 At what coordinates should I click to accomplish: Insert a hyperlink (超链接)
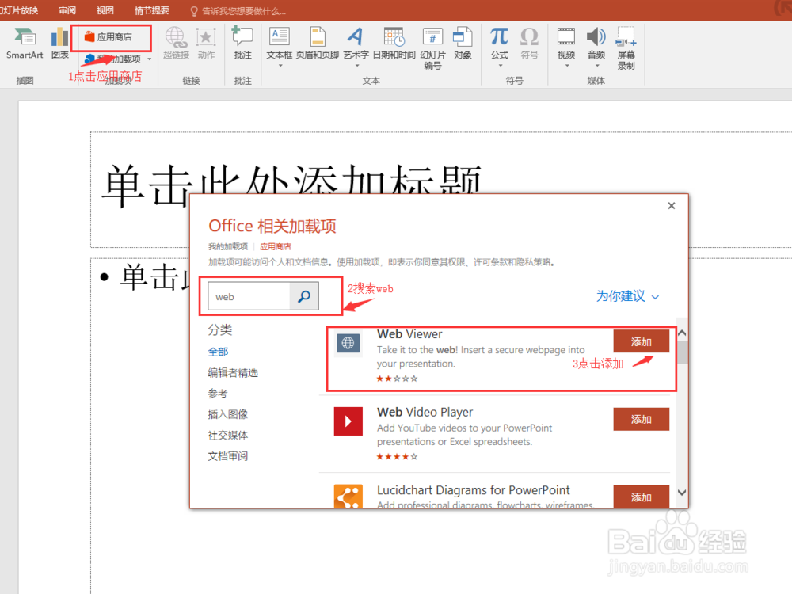point(176,44)
